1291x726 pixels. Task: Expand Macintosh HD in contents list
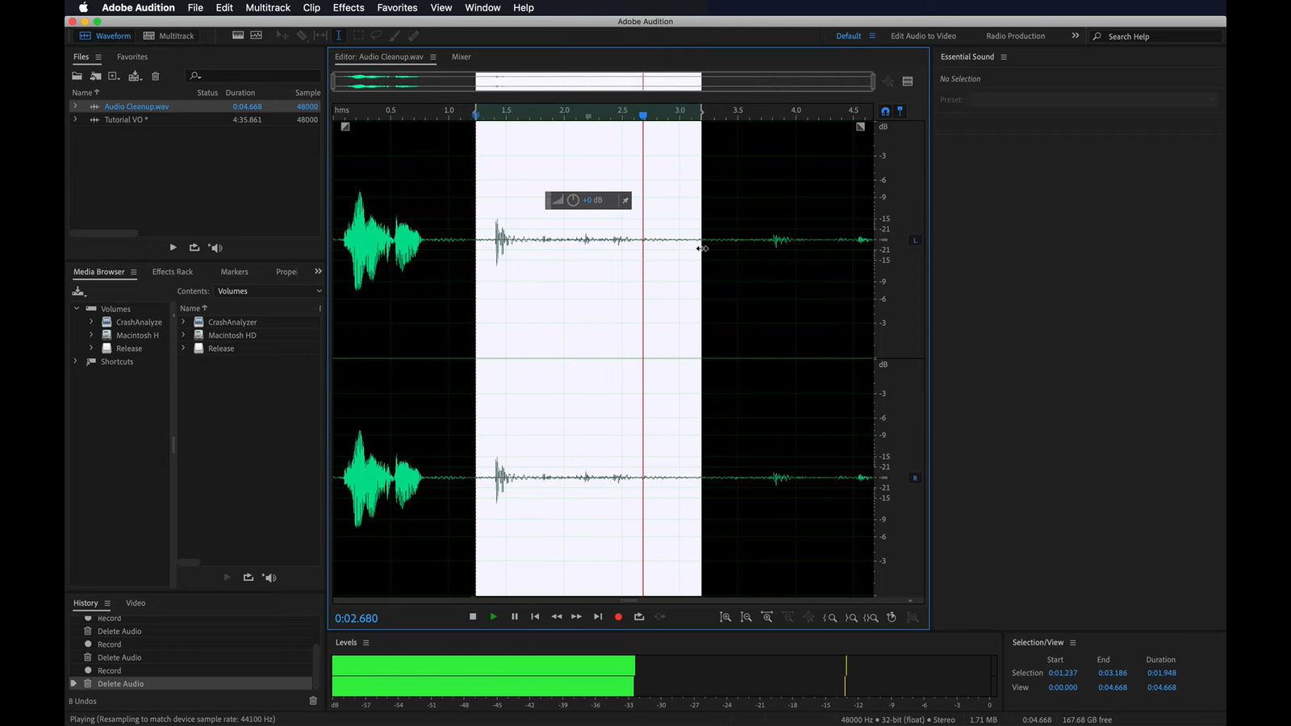[x=183, y=335]
